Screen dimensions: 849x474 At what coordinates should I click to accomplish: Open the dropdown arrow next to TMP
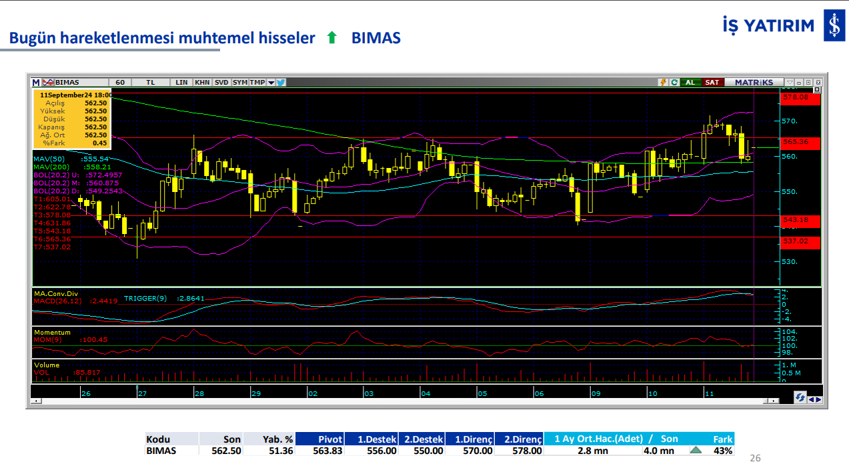(x=271, y=83)
